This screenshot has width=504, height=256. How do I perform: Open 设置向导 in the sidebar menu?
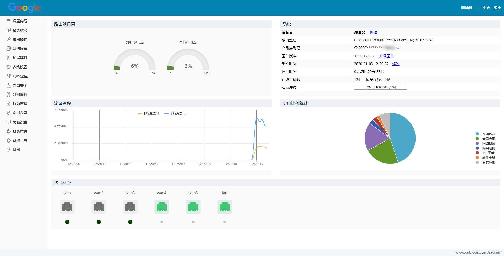click(20, 21)
